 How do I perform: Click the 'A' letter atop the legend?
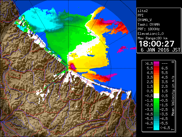coord(173,62)
